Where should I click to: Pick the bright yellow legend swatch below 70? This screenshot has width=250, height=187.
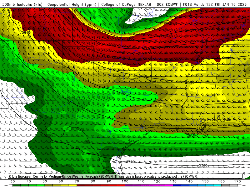(73, 185)
